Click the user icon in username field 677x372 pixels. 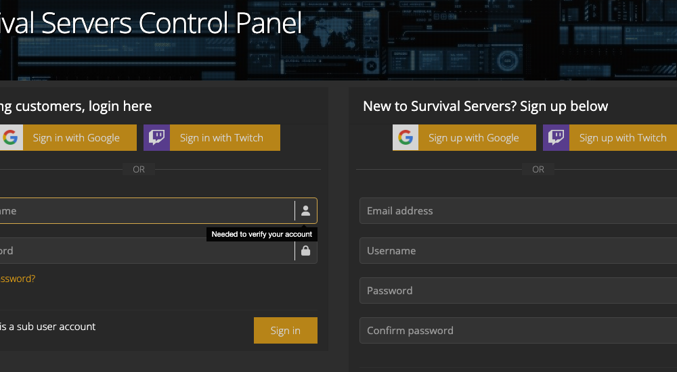[306, 210]
